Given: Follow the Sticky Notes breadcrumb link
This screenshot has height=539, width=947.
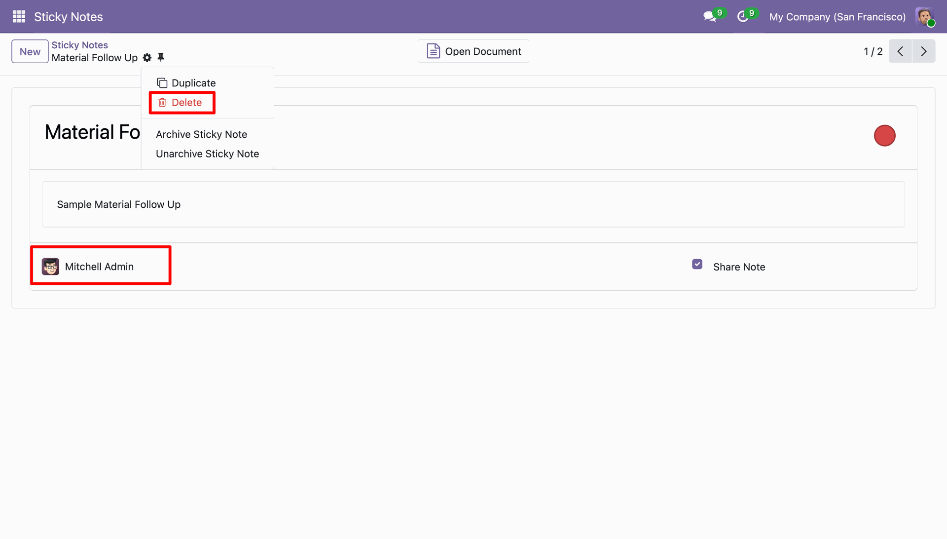Looking at the screenshot, I should tap(79, 45).
